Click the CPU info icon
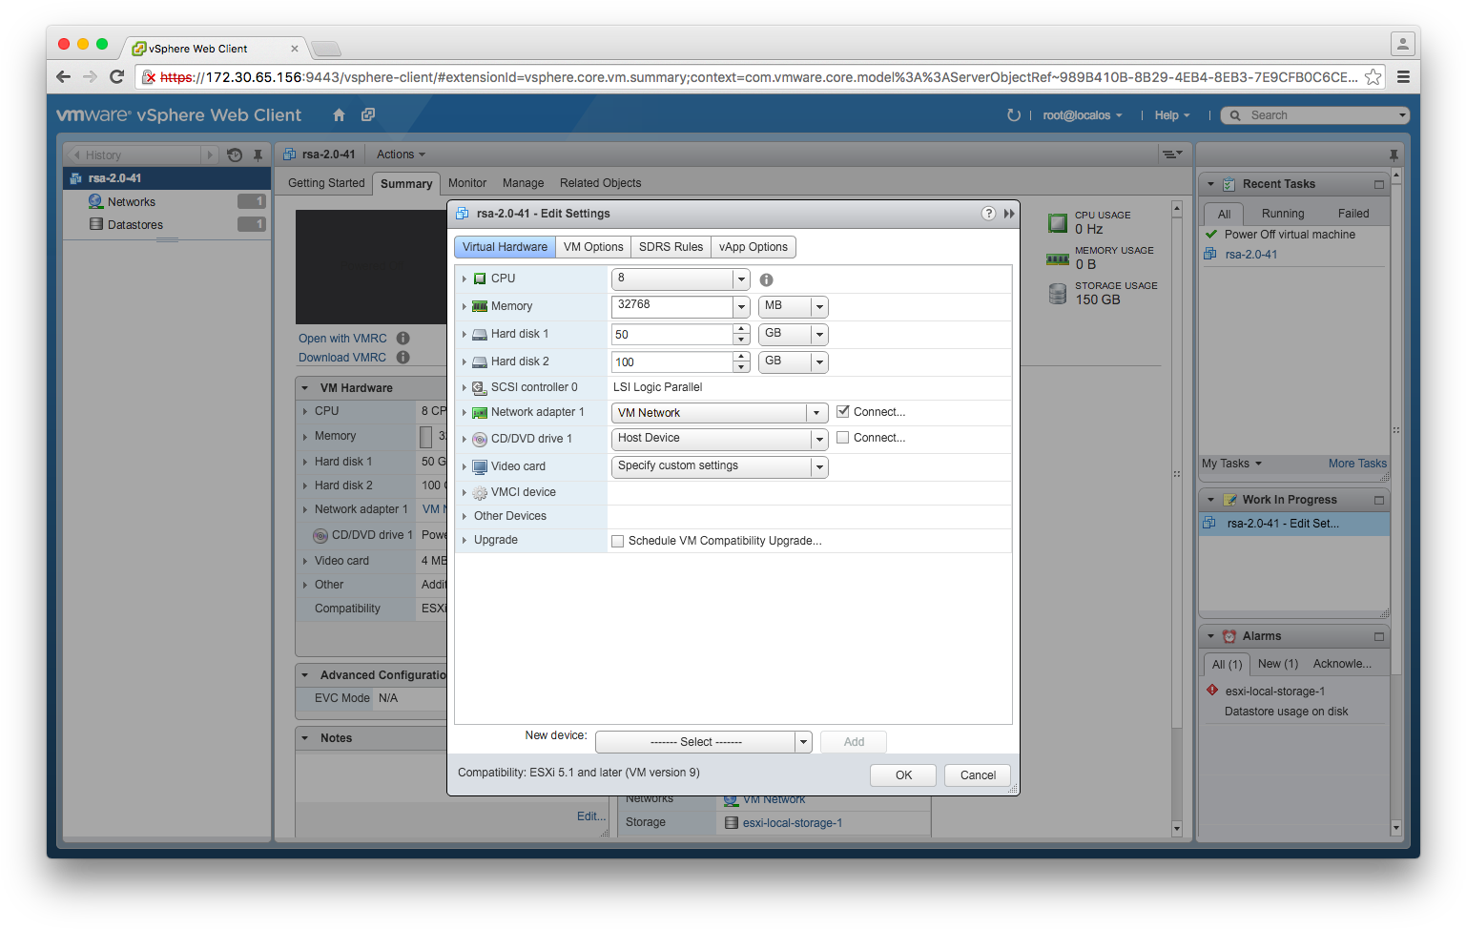The image size is (1466, 929). [766, 279]
